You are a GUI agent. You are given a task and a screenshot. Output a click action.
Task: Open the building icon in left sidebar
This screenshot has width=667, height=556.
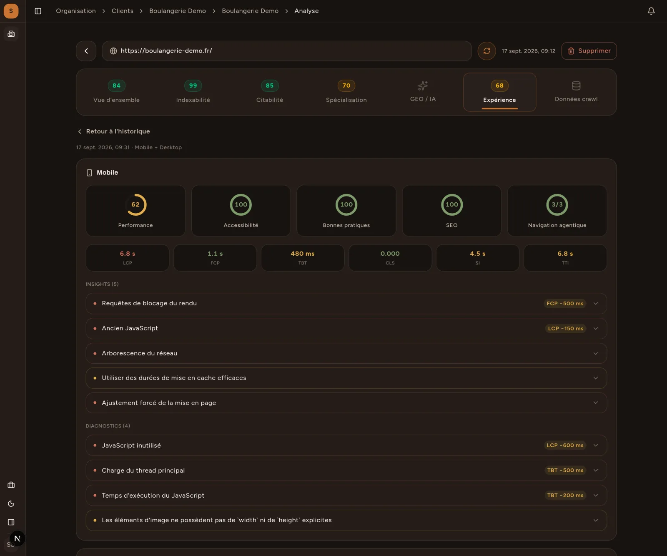pos(11,34)
